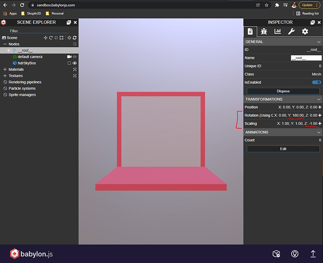Select Particle systems entry

22,88
